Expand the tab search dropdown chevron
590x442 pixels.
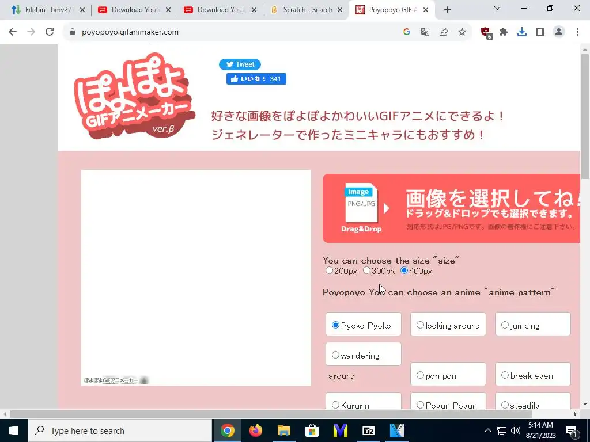(x=497, y=8)
